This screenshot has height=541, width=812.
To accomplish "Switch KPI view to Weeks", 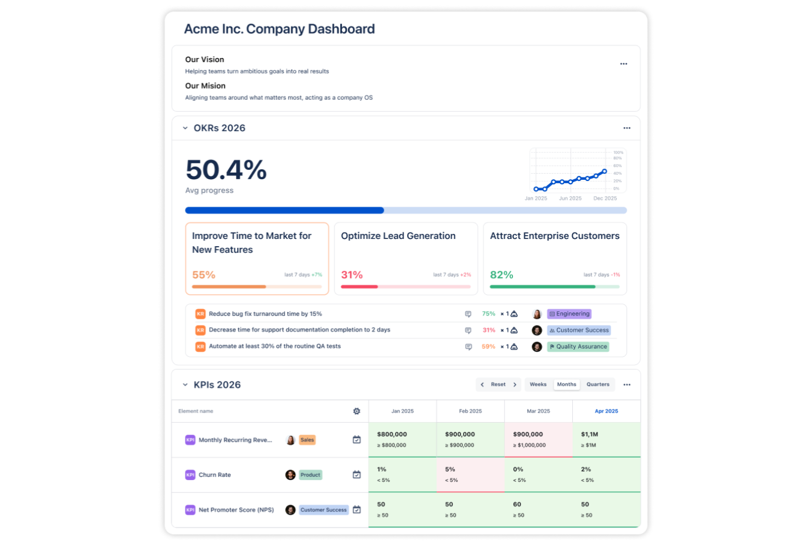I will (538, 385).
